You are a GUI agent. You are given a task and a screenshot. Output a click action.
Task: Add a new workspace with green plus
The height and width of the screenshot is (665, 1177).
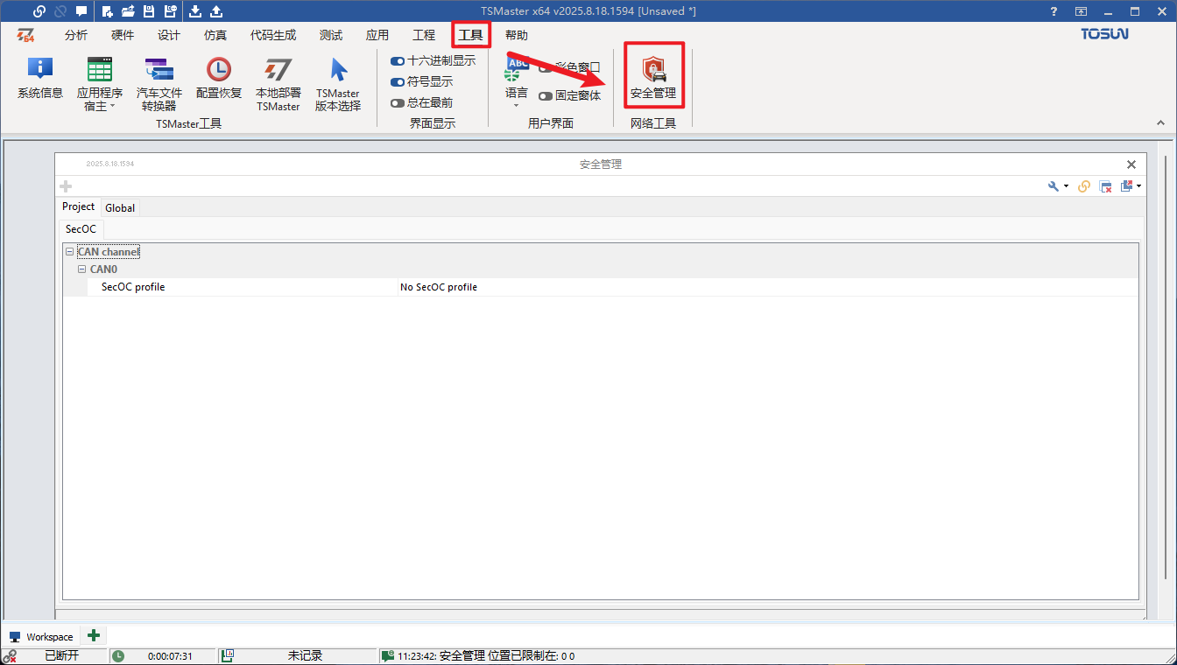(94, 636)
